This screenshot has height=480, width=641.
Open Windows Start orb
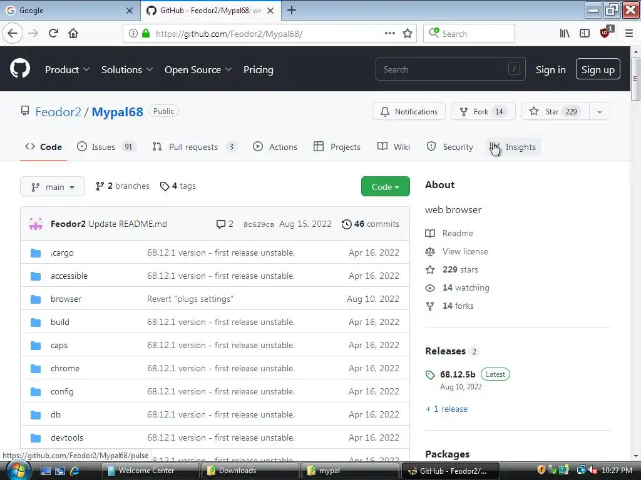pos(18,470)
